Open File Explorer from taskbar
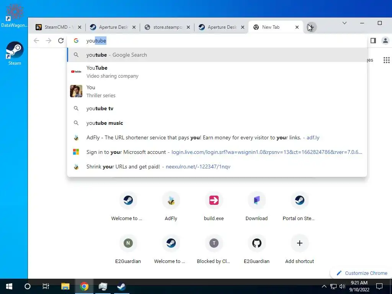The height and width of the screenshot is (294, 392). (65, 286)
